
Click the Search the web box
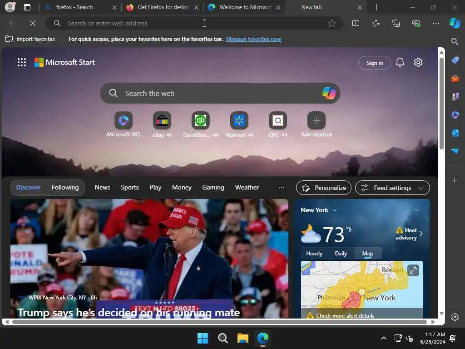(x=220, y=93)
